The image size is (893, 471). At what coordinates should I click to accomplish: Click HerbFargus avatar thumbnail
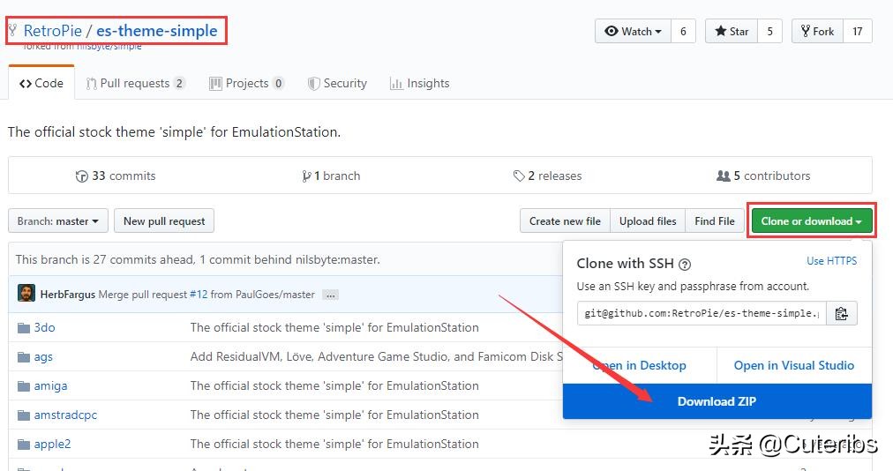(x=26, y=294)
